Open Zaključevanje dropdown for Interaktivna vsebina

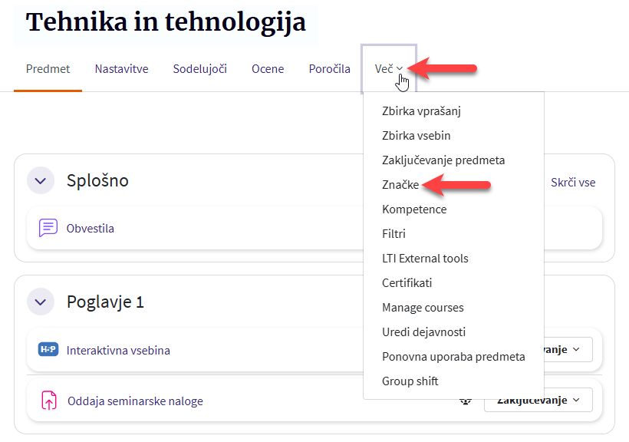pos(569,350)
